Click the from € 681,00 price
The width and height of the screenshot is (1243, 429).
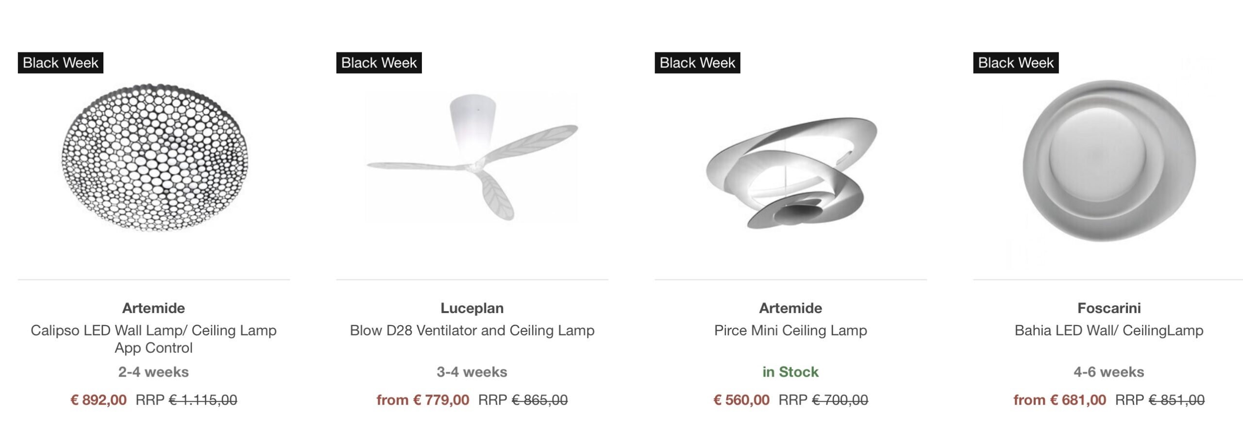point(1059,400)
